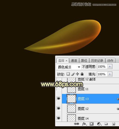The height and width of the screenshot is (129, 119).
Task: Open the fx layer style menu
Action: coord(85,124)
